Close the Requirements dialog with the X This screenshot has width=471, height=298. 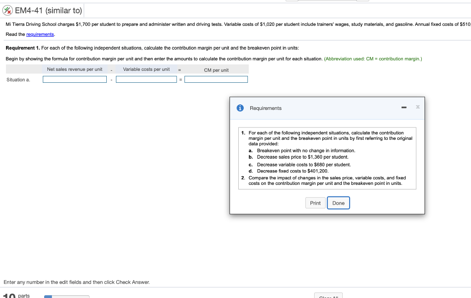(x=418, y=107)
